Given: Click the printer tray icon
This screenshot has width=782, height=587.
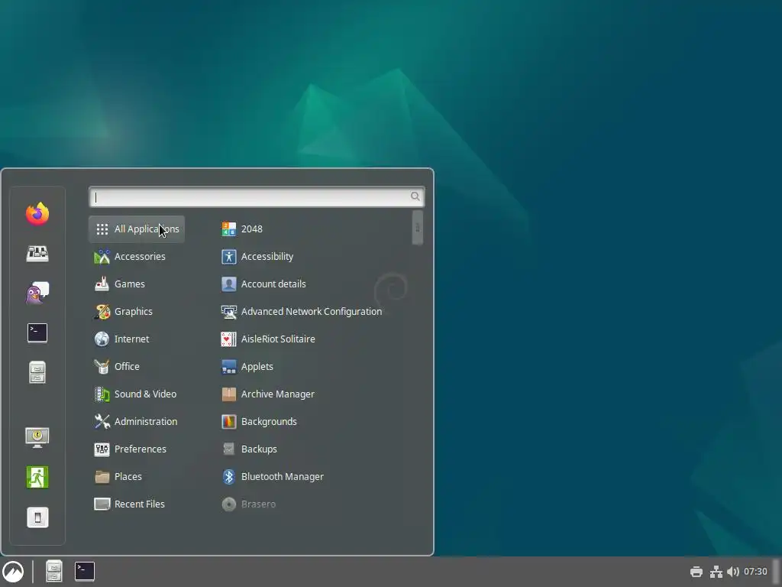Looking at the screenshot, I should pyautogui.click(x=696, y=572).
